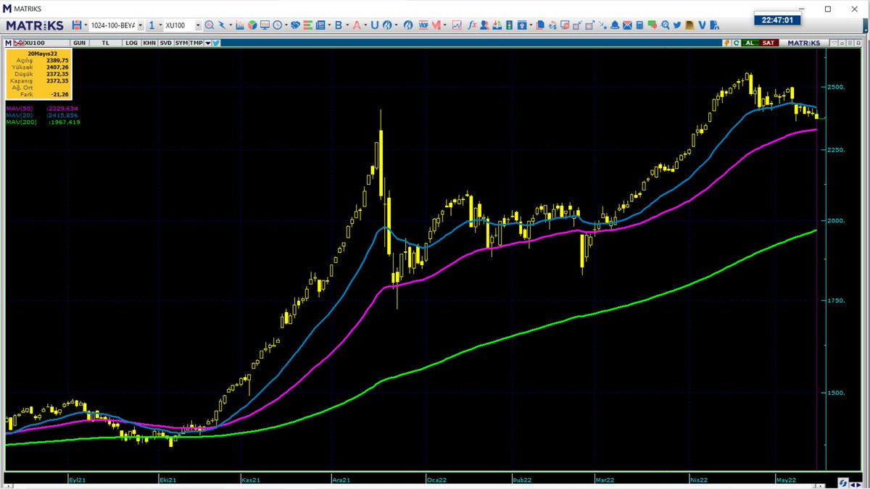This screenshot has width=870, height=489.
Task: Open the mail envelope icon
Action: pos(627,25)
